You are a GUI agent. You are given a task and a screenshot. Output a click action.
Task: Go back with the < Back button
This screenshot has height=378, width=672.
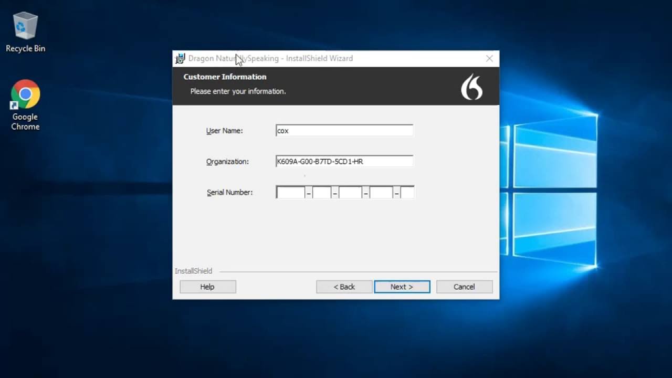tap(344, 287)
